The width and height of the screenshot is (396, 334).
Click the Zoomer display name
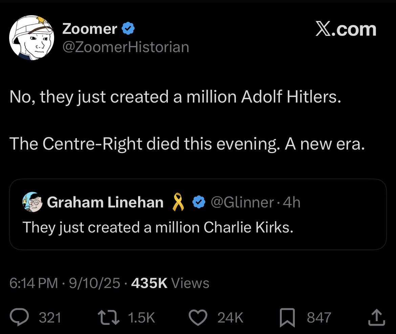[x=90, y=29]
